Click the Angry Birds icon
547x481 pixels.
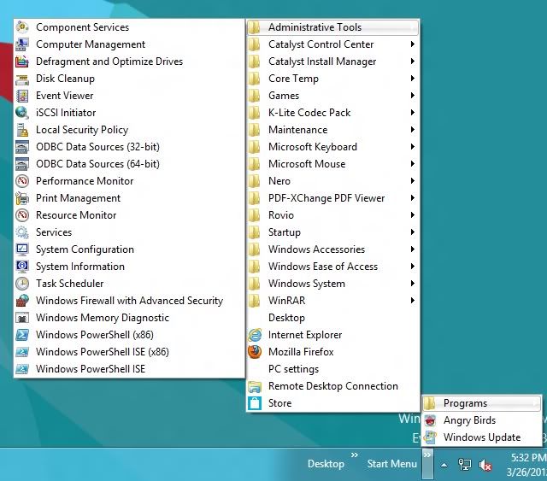(x=430, y=420)
